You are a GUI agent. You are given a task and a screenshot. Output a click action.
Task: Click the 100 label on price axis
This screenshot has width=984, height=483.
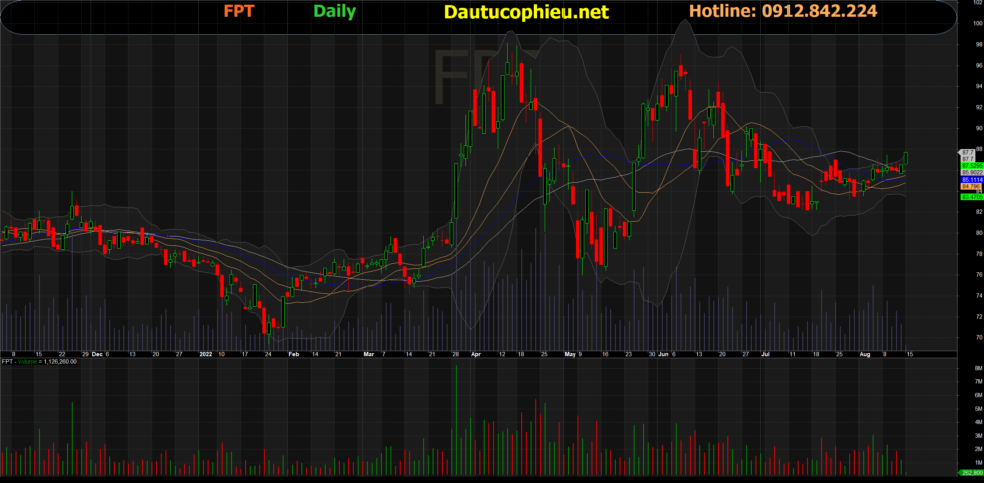[977, 23]
